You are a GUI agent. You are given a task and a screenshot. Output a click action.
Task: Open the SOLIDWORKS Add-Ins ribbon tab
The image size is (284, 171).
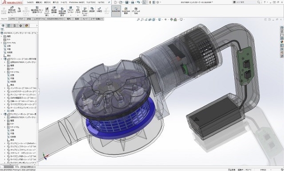pos(55,19)
